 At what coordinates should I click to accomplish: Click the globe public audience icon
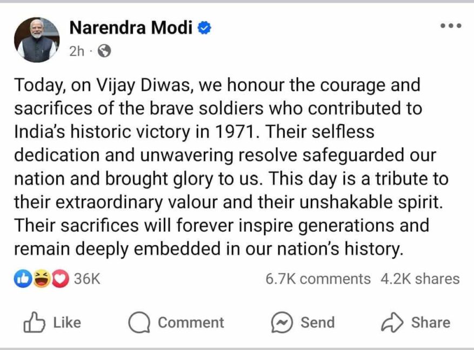(x=104, y=51)
